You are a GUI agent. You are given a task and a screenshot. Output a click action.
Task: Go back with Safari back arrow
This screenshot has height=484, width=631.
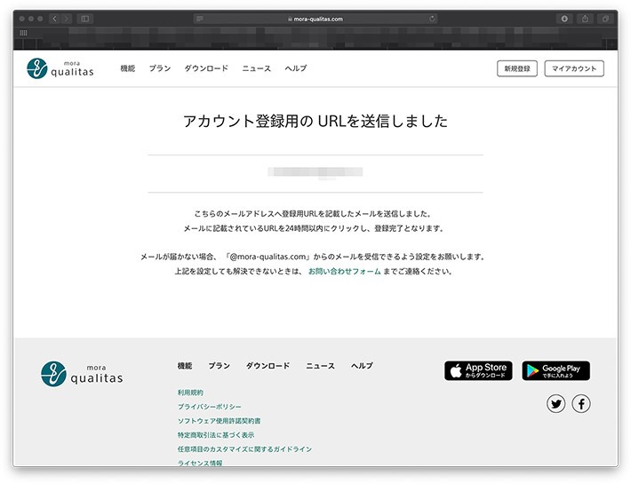(x=55, y=19)
